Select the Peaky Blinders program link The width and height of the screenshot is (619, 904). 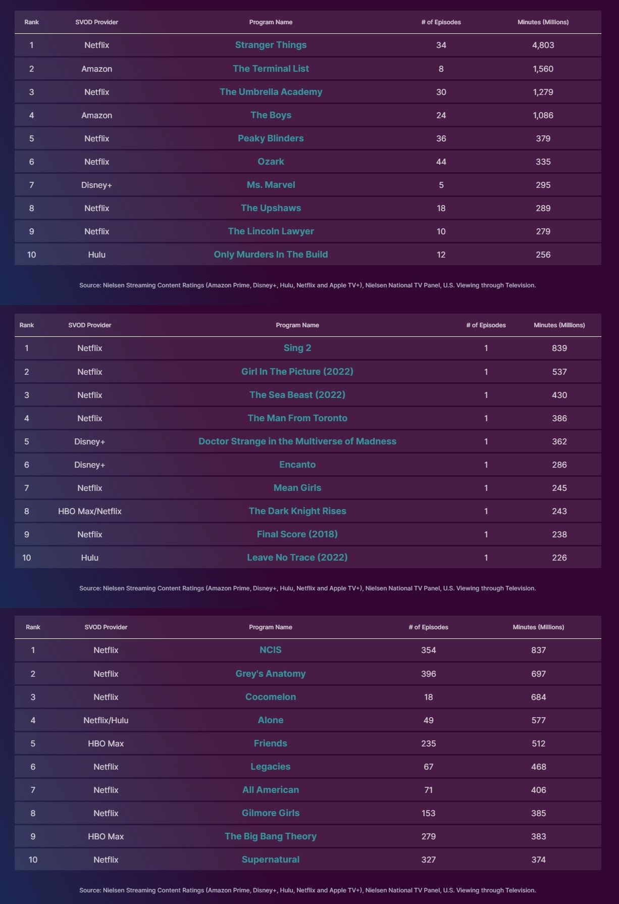point(271,138)
